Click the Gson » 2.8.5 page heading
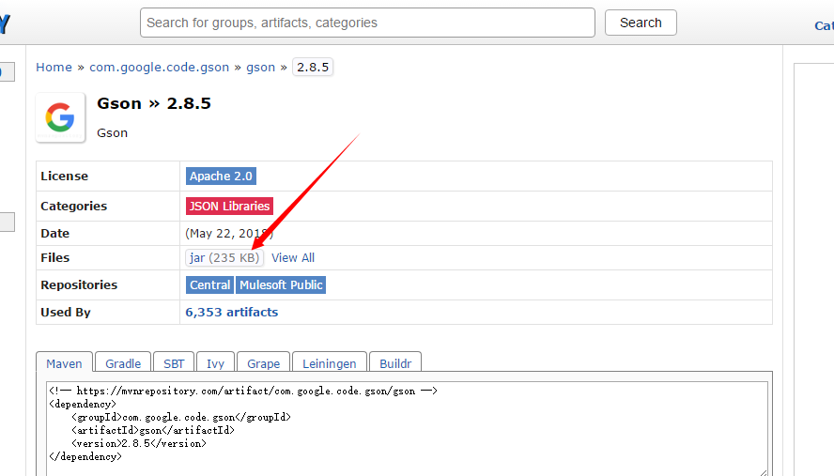 pos(154,103)
